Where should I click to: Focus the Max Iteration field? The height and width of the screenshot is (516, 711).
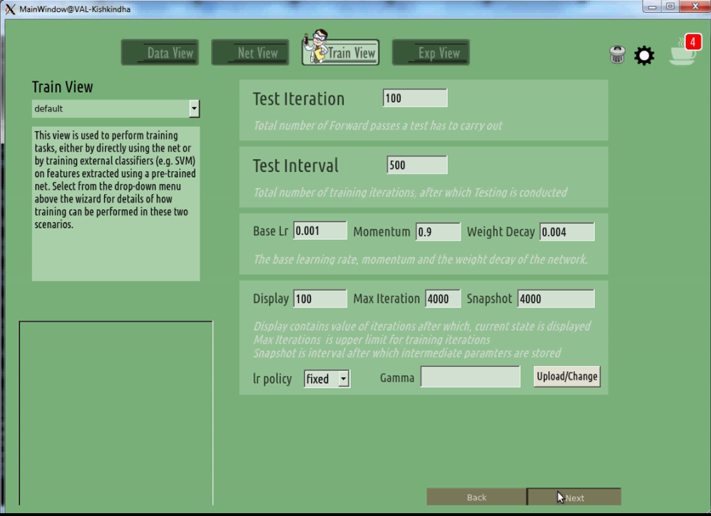[x=443, y=298]
